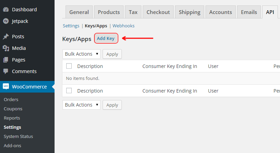Go to the API Settings sub-link
Screen dimensions: 280x153
pos(71,26)
